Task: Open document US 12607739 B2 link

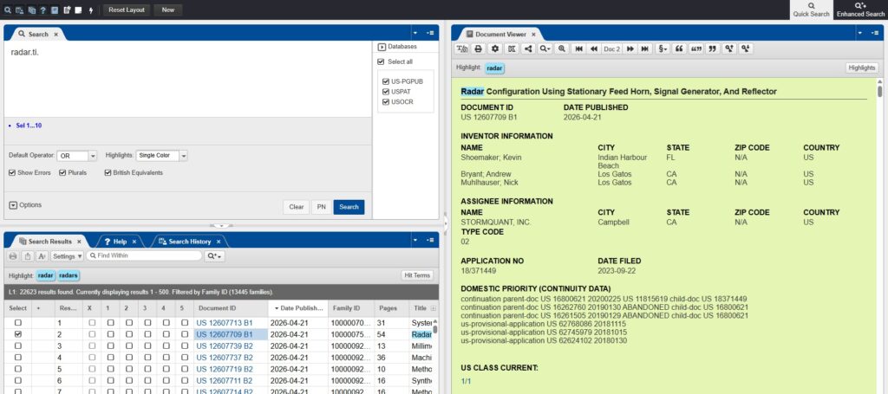Action: 224,346
